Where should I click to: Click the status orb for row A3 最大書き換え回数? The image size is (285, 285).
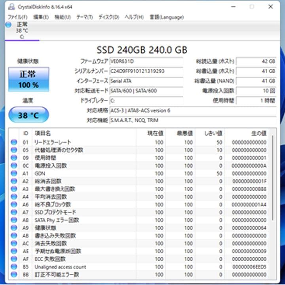click(14, 189)
